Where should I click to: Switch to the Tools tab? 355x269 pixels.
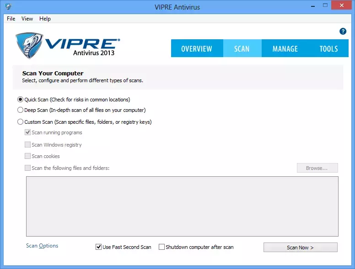[328, 48]
